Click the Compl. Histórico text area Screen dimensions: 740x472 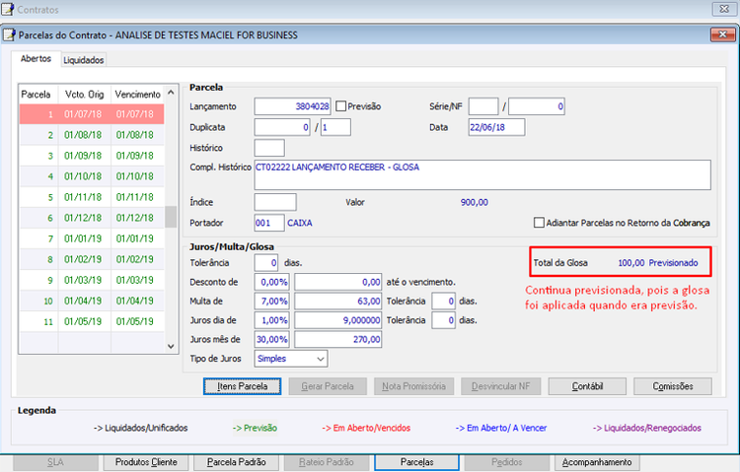click(x=482, y=175)
